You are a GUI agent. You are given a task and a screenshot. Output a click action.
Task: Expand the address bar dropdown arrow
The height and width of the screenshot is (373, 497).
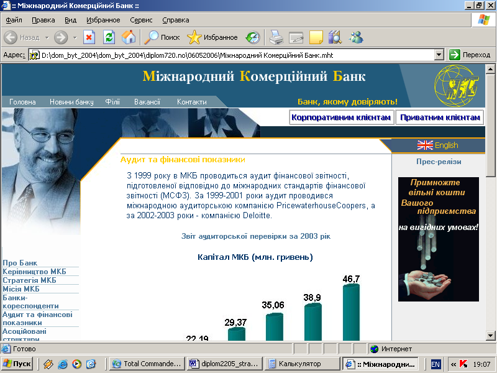click(439, 55)
